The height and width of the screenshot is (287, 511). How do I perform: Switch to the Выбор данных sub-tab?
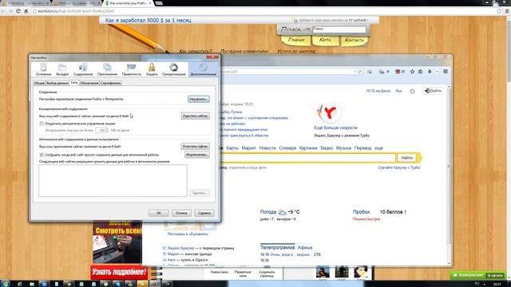pos(57,83)
